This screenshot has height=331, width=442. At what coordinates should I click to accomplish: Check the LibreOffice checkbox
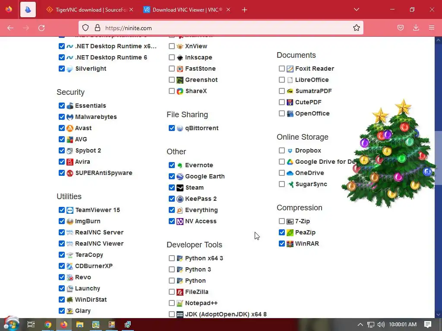(x=281, y=80)
